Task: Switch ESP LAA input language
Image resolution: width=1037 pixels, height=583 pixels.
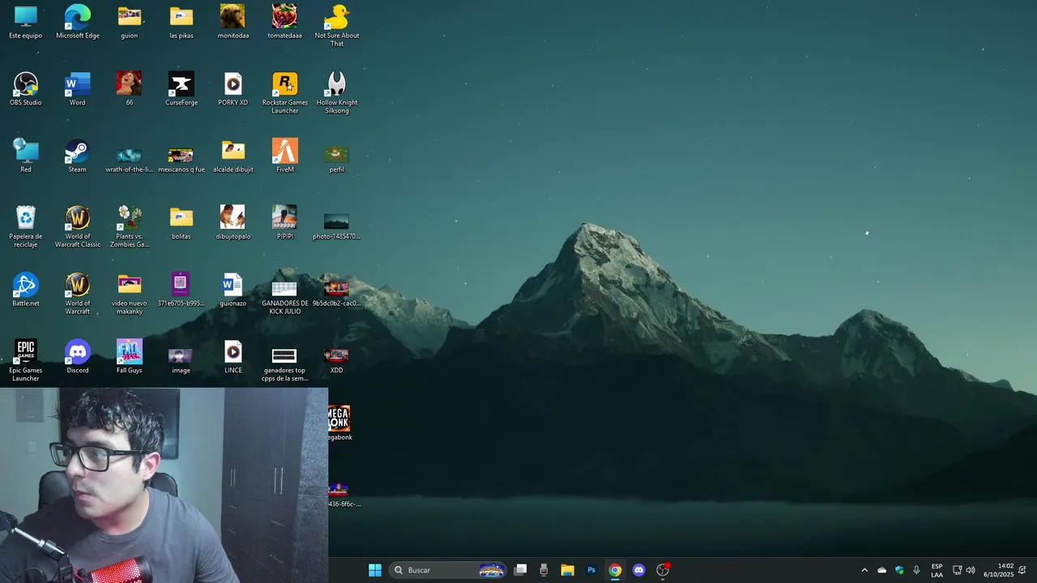Action: [x=937, y=570]
